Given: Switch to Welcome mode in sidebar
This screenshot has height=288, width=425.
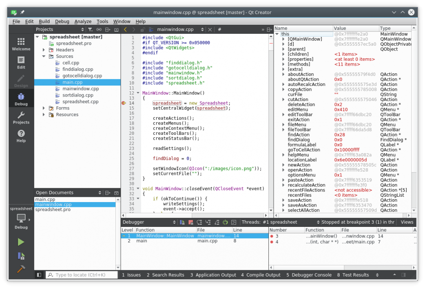Looking at the screenshot, I should [21, 44].
